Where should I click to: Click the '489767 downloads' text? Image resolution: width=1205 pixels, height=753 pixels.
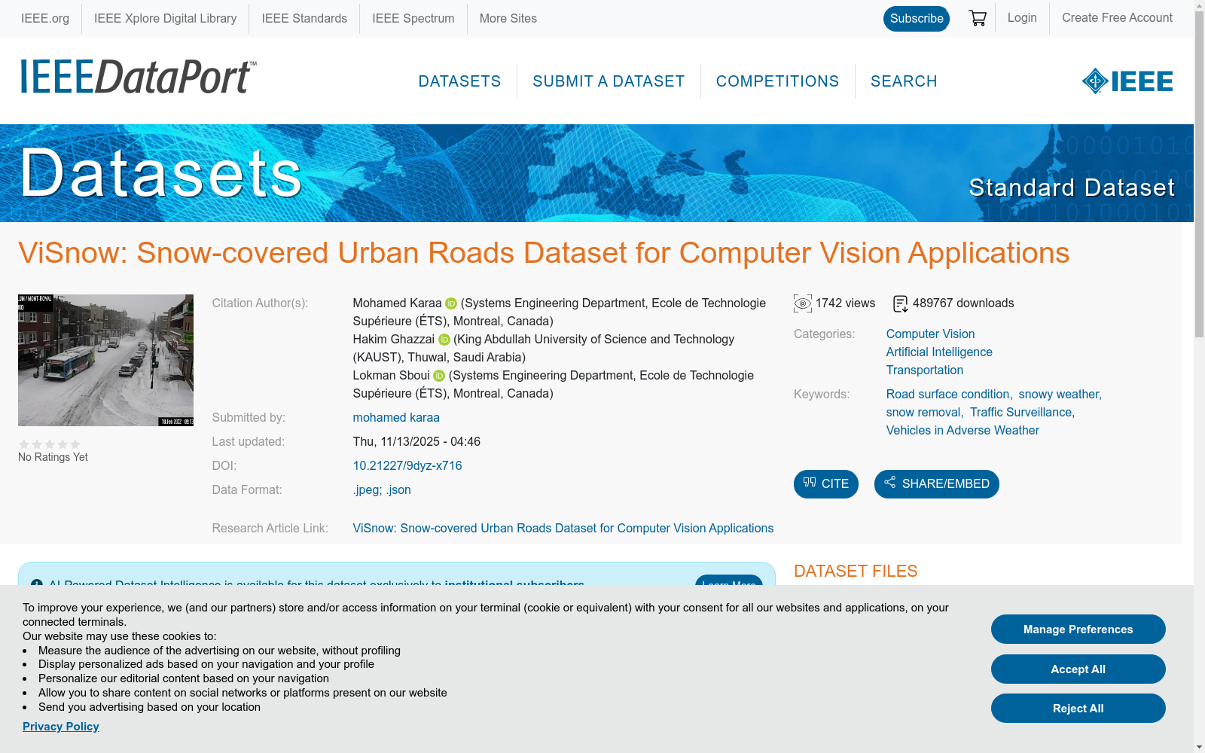click(x=963, y=303)
